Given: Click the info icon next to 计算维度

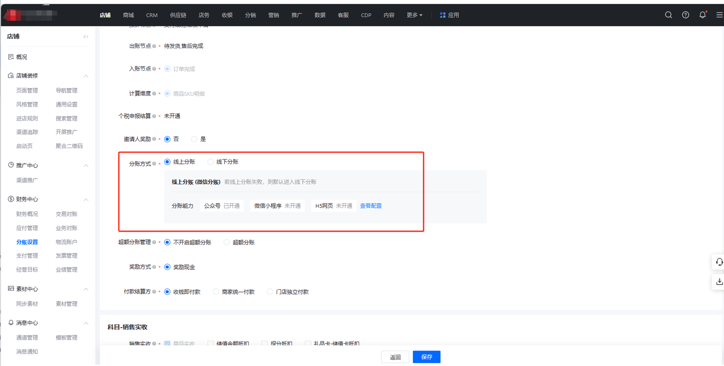Looking at the screenshot, I should tap(154, 93).
